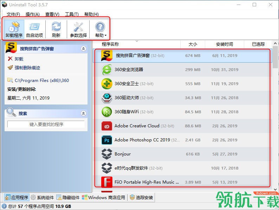Open the C:\Program Files (x86)\360 folder link
Viewport: 279px width, 210px height.
point(42,81)
